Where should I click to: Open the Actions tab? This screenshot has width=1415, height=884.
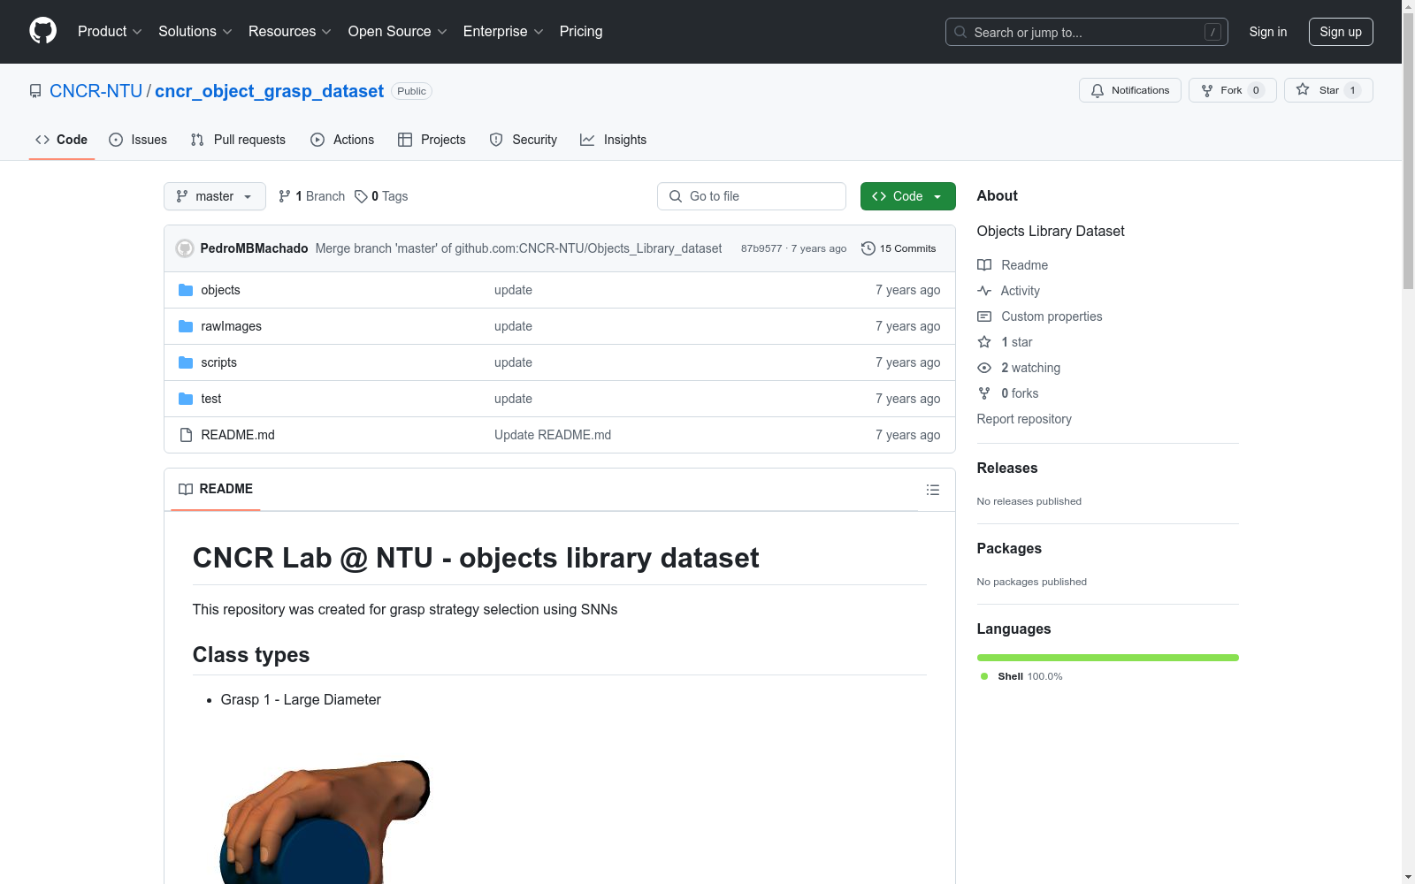tap(342, 140)
